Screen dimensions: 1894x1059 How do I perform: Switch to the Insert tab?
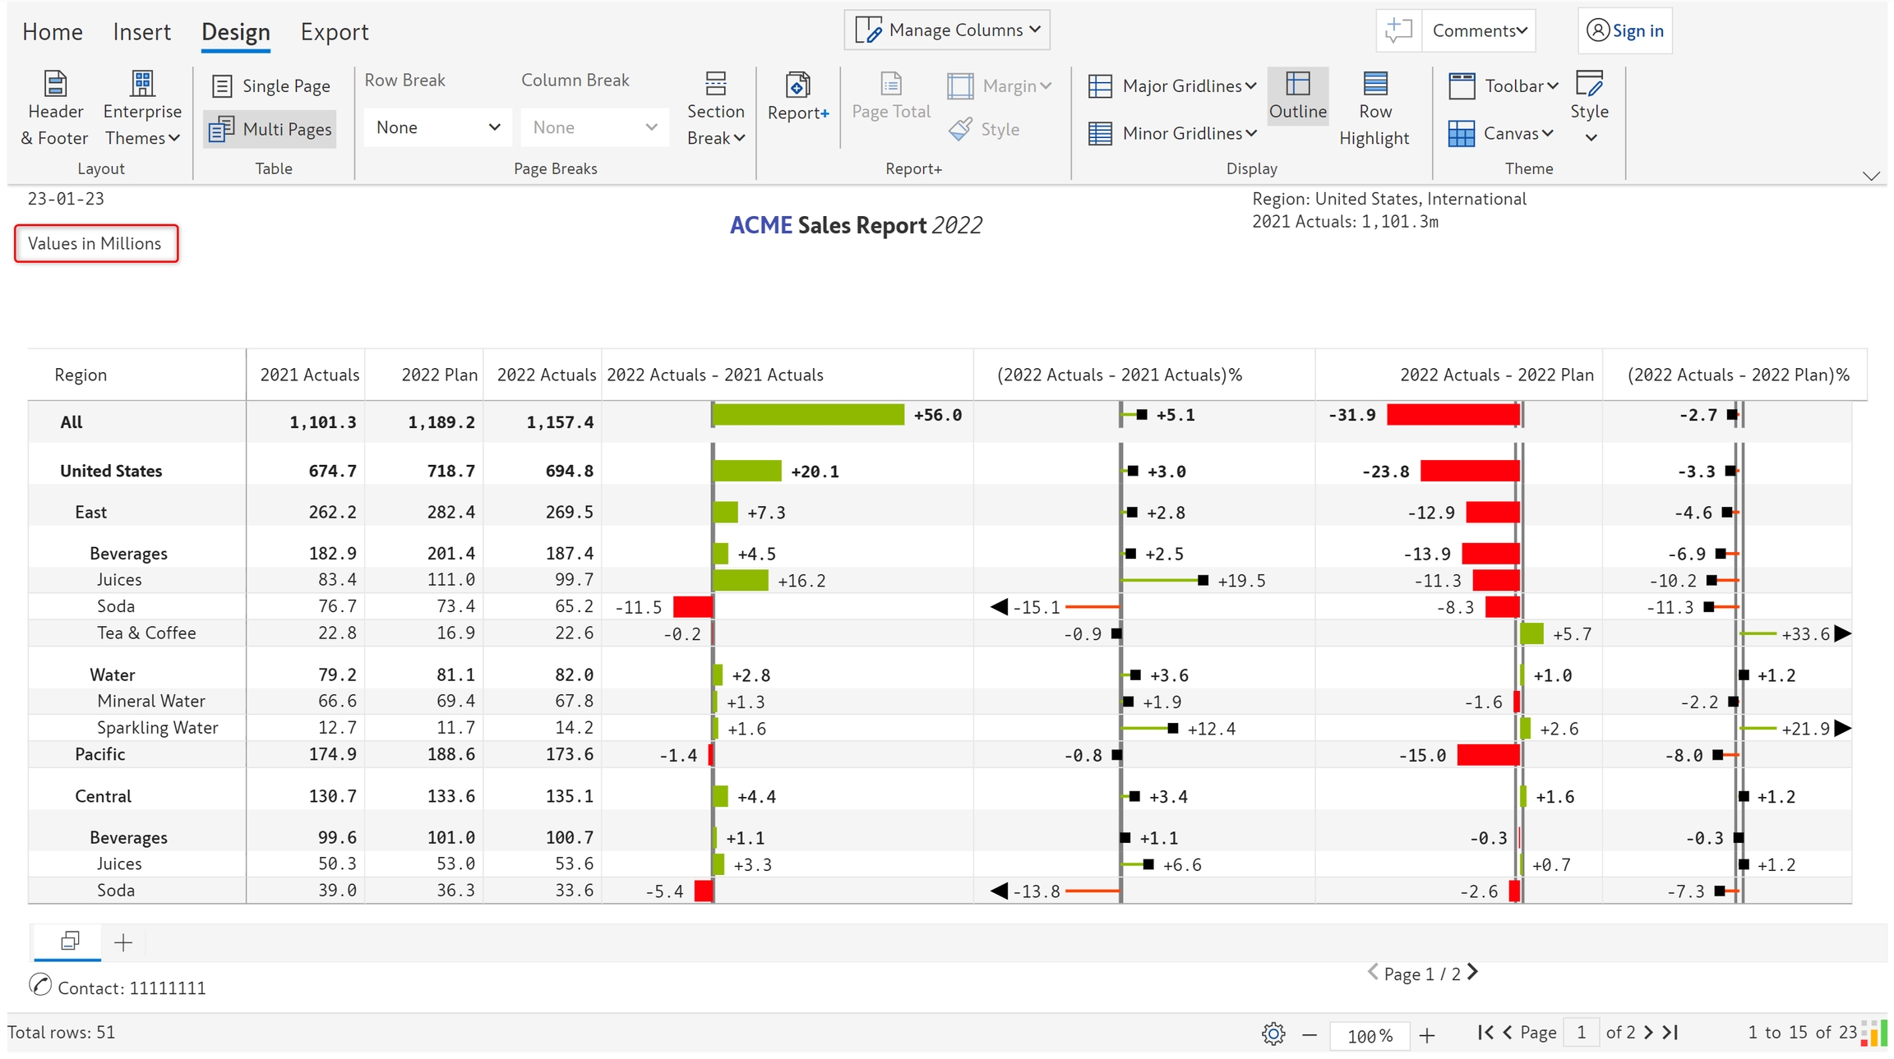141,32
